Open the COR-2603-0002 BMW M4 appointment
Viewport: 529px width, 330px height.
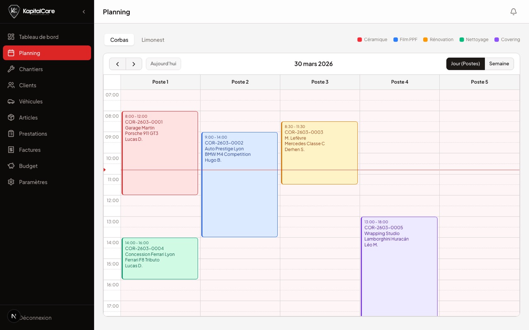[240, 184]
